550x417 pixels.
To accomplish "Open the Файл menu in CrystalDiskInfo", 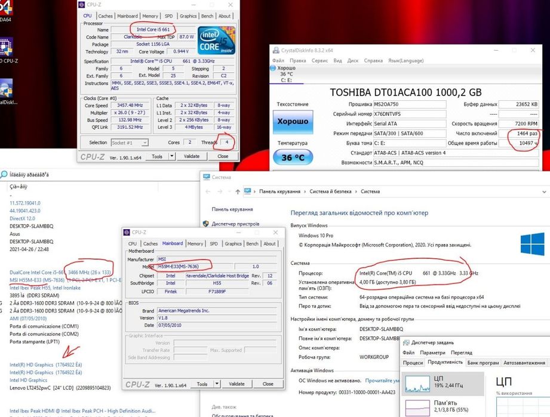I will (278, 60).
